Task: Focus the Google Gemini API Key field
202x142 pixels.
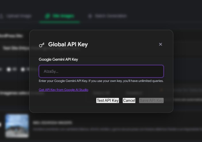Action: click(x=101, y=71)
